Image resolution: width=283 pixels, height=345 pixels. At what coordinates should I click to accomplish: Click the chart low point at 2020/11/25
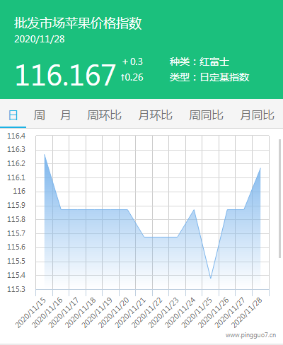[211, 279]
